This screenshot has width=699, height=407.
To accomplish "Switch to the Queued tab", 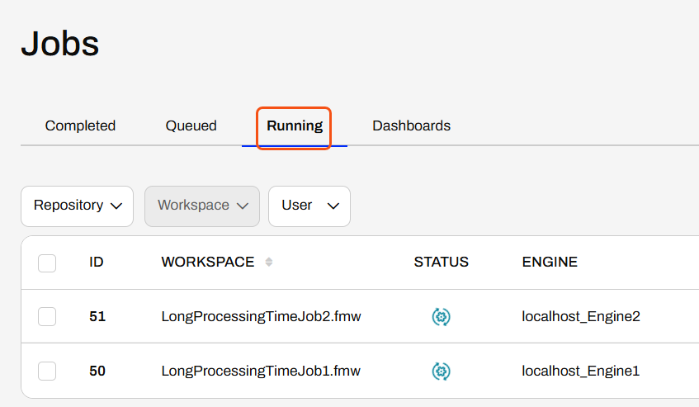I will tap(191, 125).
